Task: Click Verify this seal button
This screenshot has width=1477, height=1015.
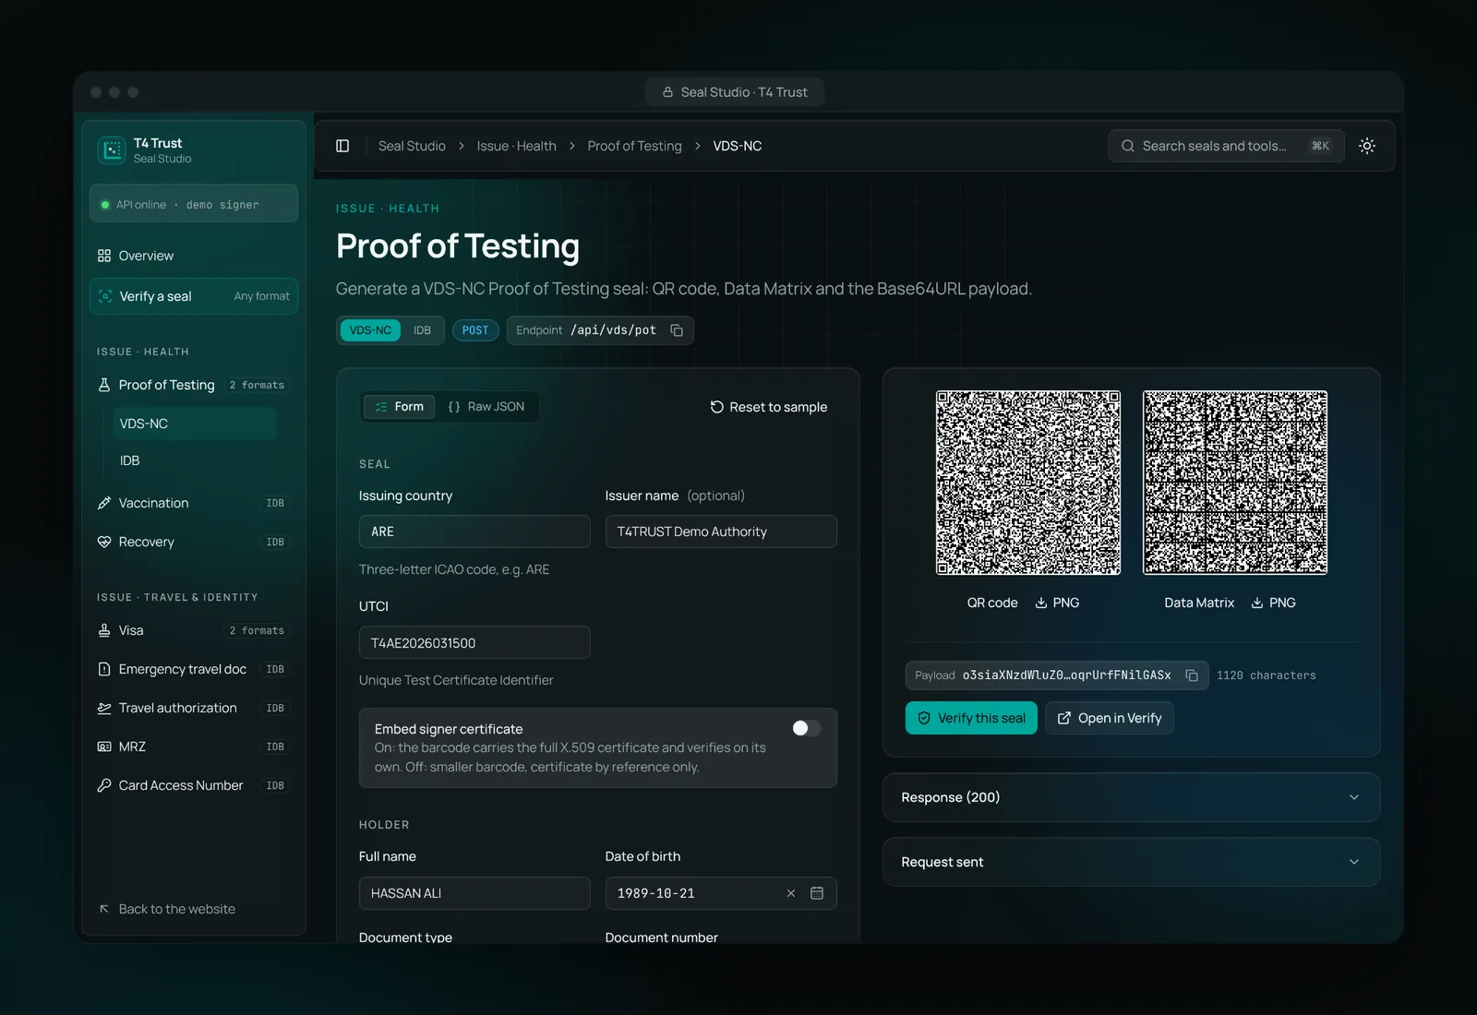Action: coord(971,718)
